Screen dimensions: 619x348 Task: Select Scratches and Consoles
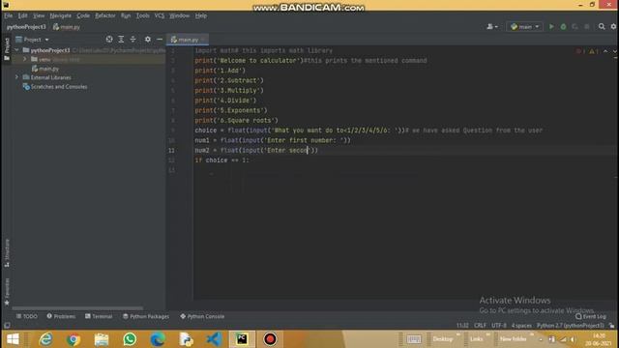coord(55,87)
